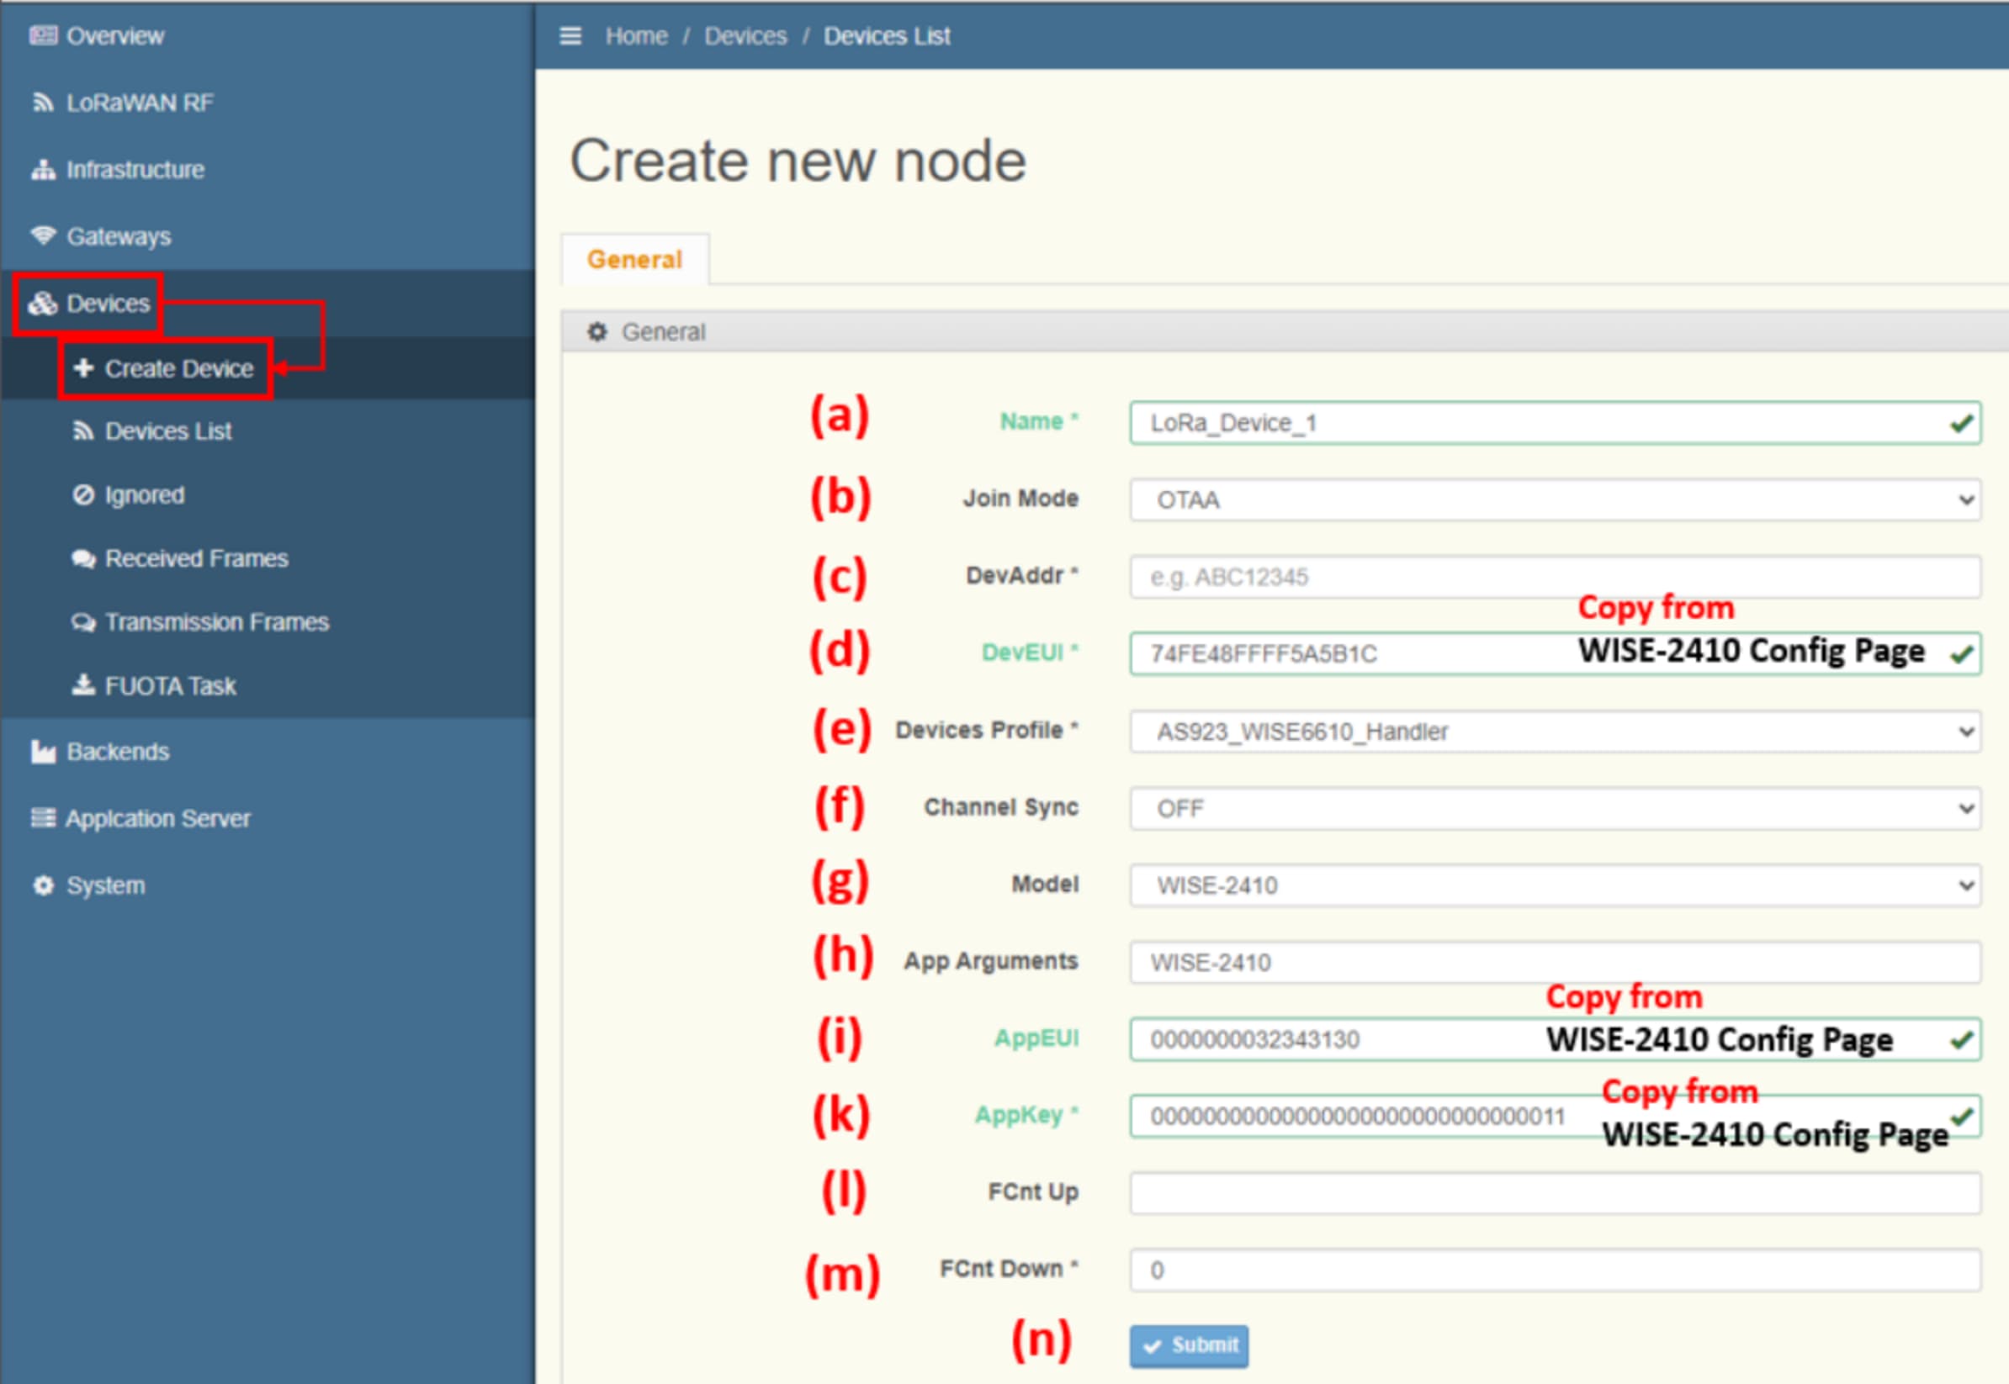Click the feed icon beside Devices List

tap(83, 431)
